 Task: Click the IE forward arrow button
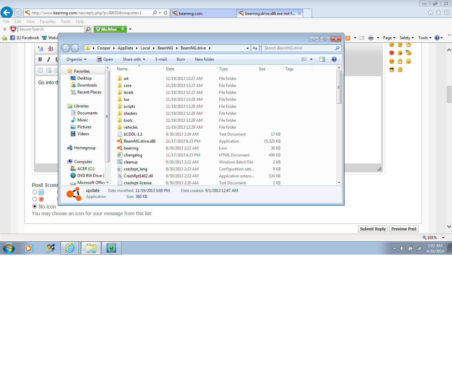18,13
